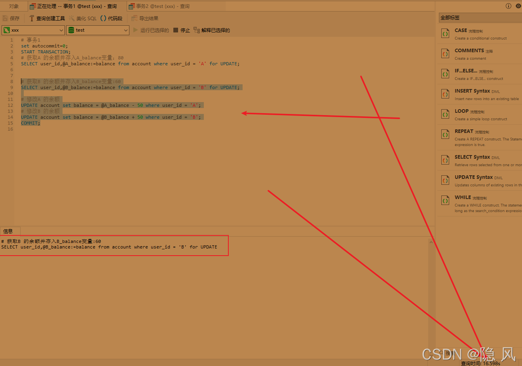
Task: Select the INSERT Syntax snippet icon
Action: [x=445, y=94]
